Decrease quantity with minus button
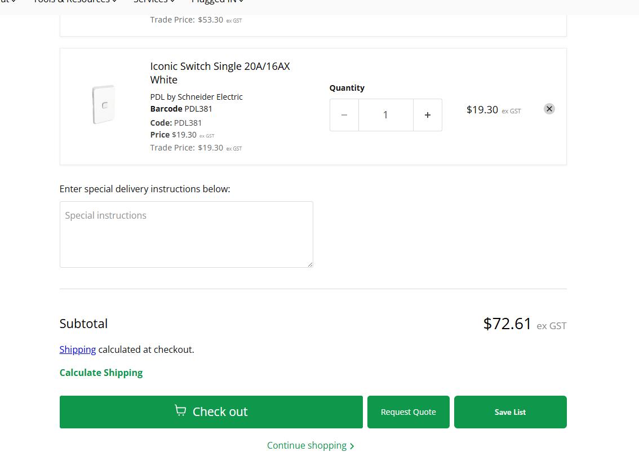639x456 pixels. [x=344, y=115]
